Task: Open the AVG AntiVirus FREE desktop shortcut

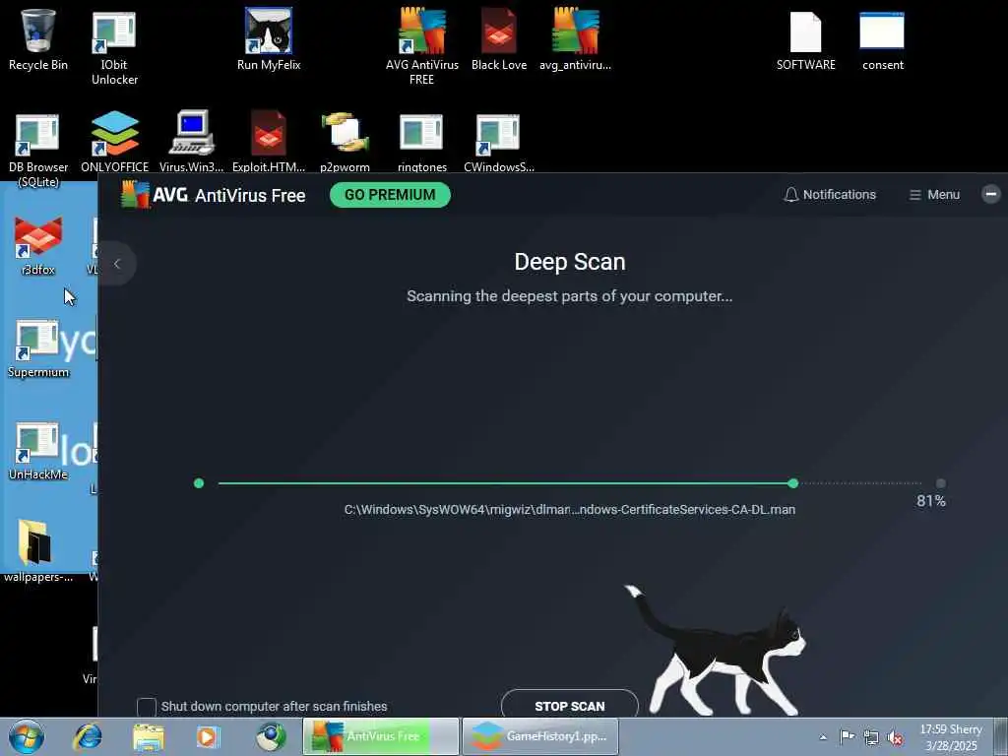Action: 421,46
